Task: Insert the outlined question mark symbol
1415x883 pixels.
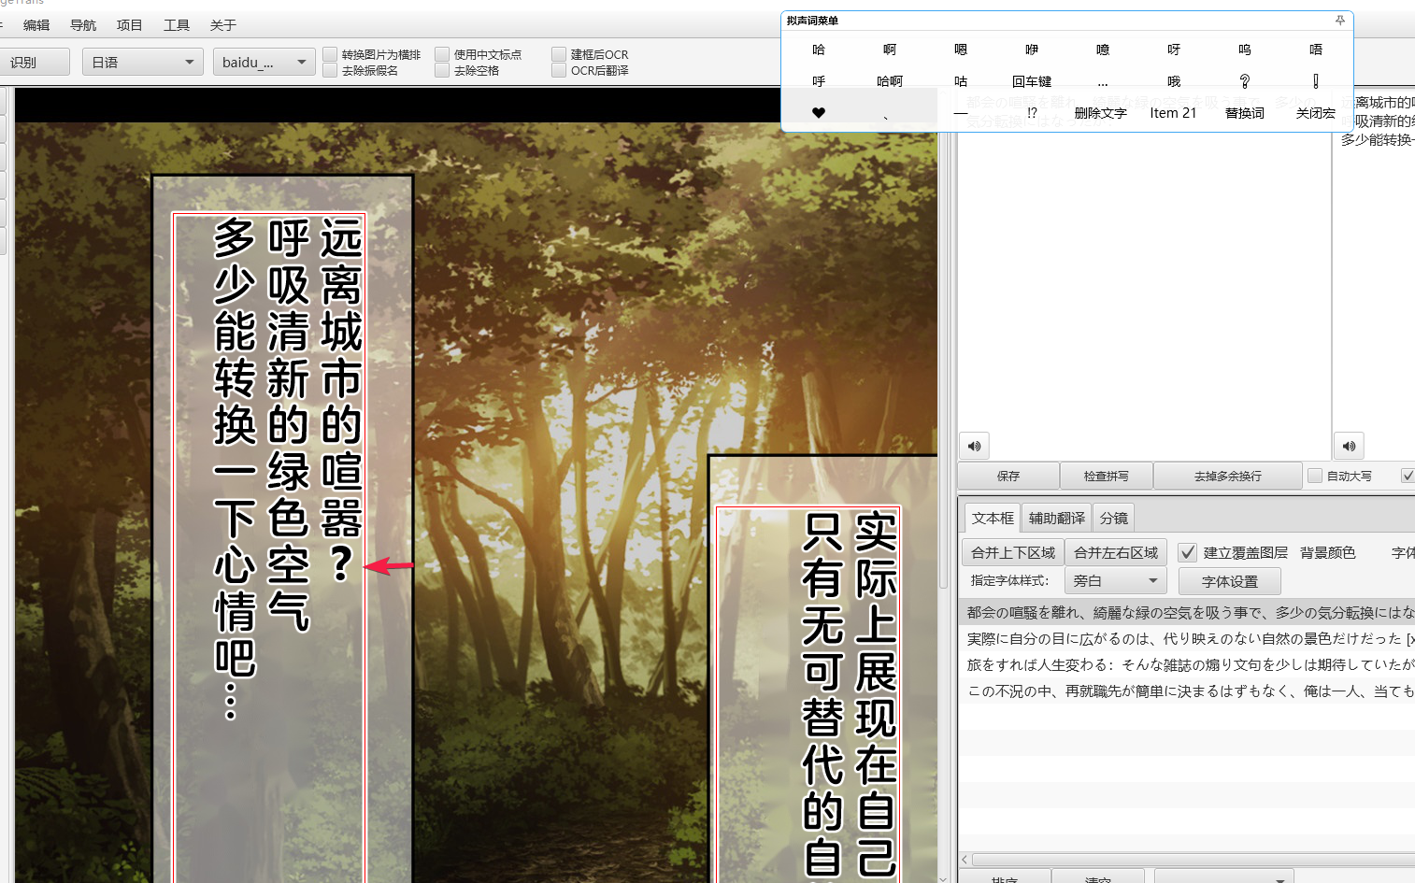Action: (1245, 81)
